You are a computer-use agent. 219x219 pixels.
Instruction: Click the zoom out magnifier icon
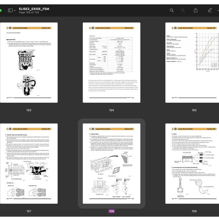coord(172,10)
